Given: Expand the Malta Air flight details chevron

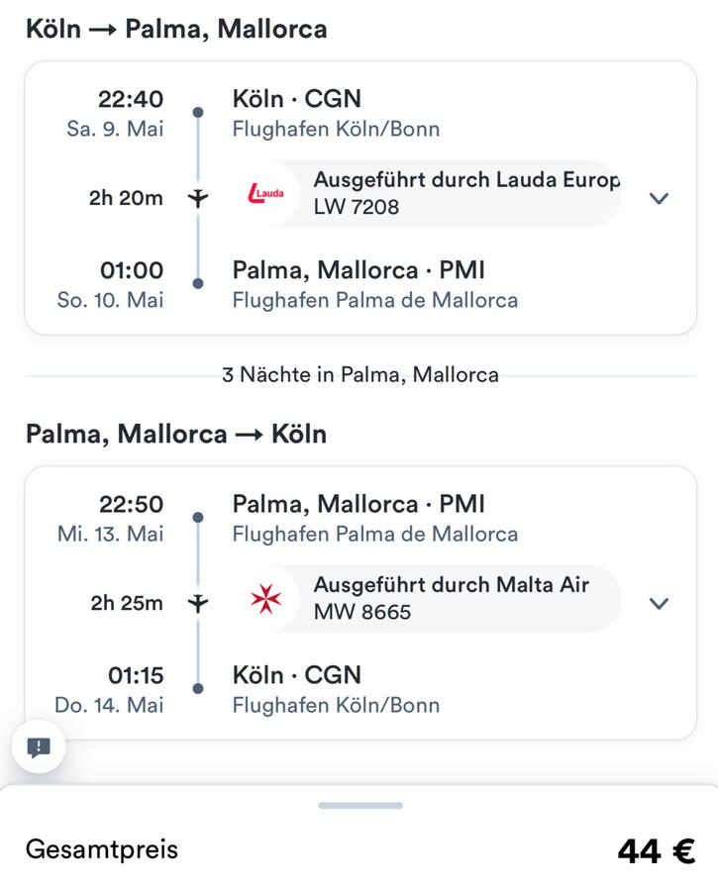Looking at the screenshot, I should point(659,603).
